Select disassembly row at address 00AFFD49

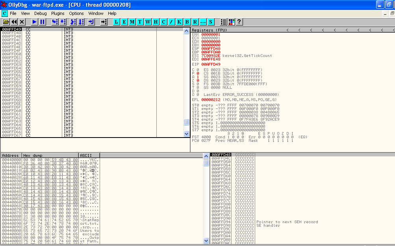(92, 29)
